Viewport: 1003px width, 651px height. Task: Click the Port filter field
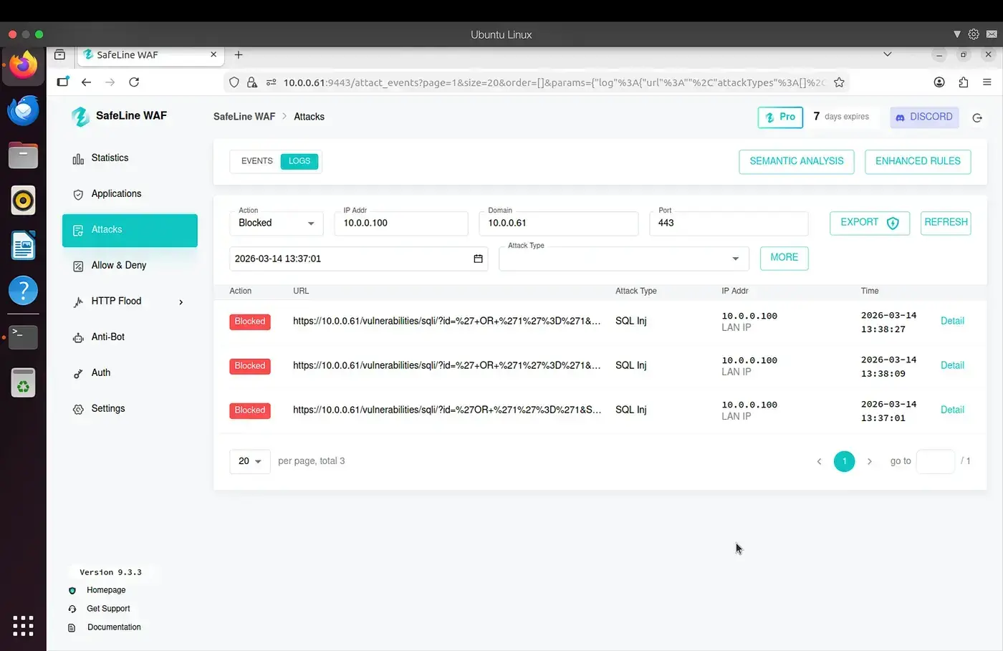729,223
